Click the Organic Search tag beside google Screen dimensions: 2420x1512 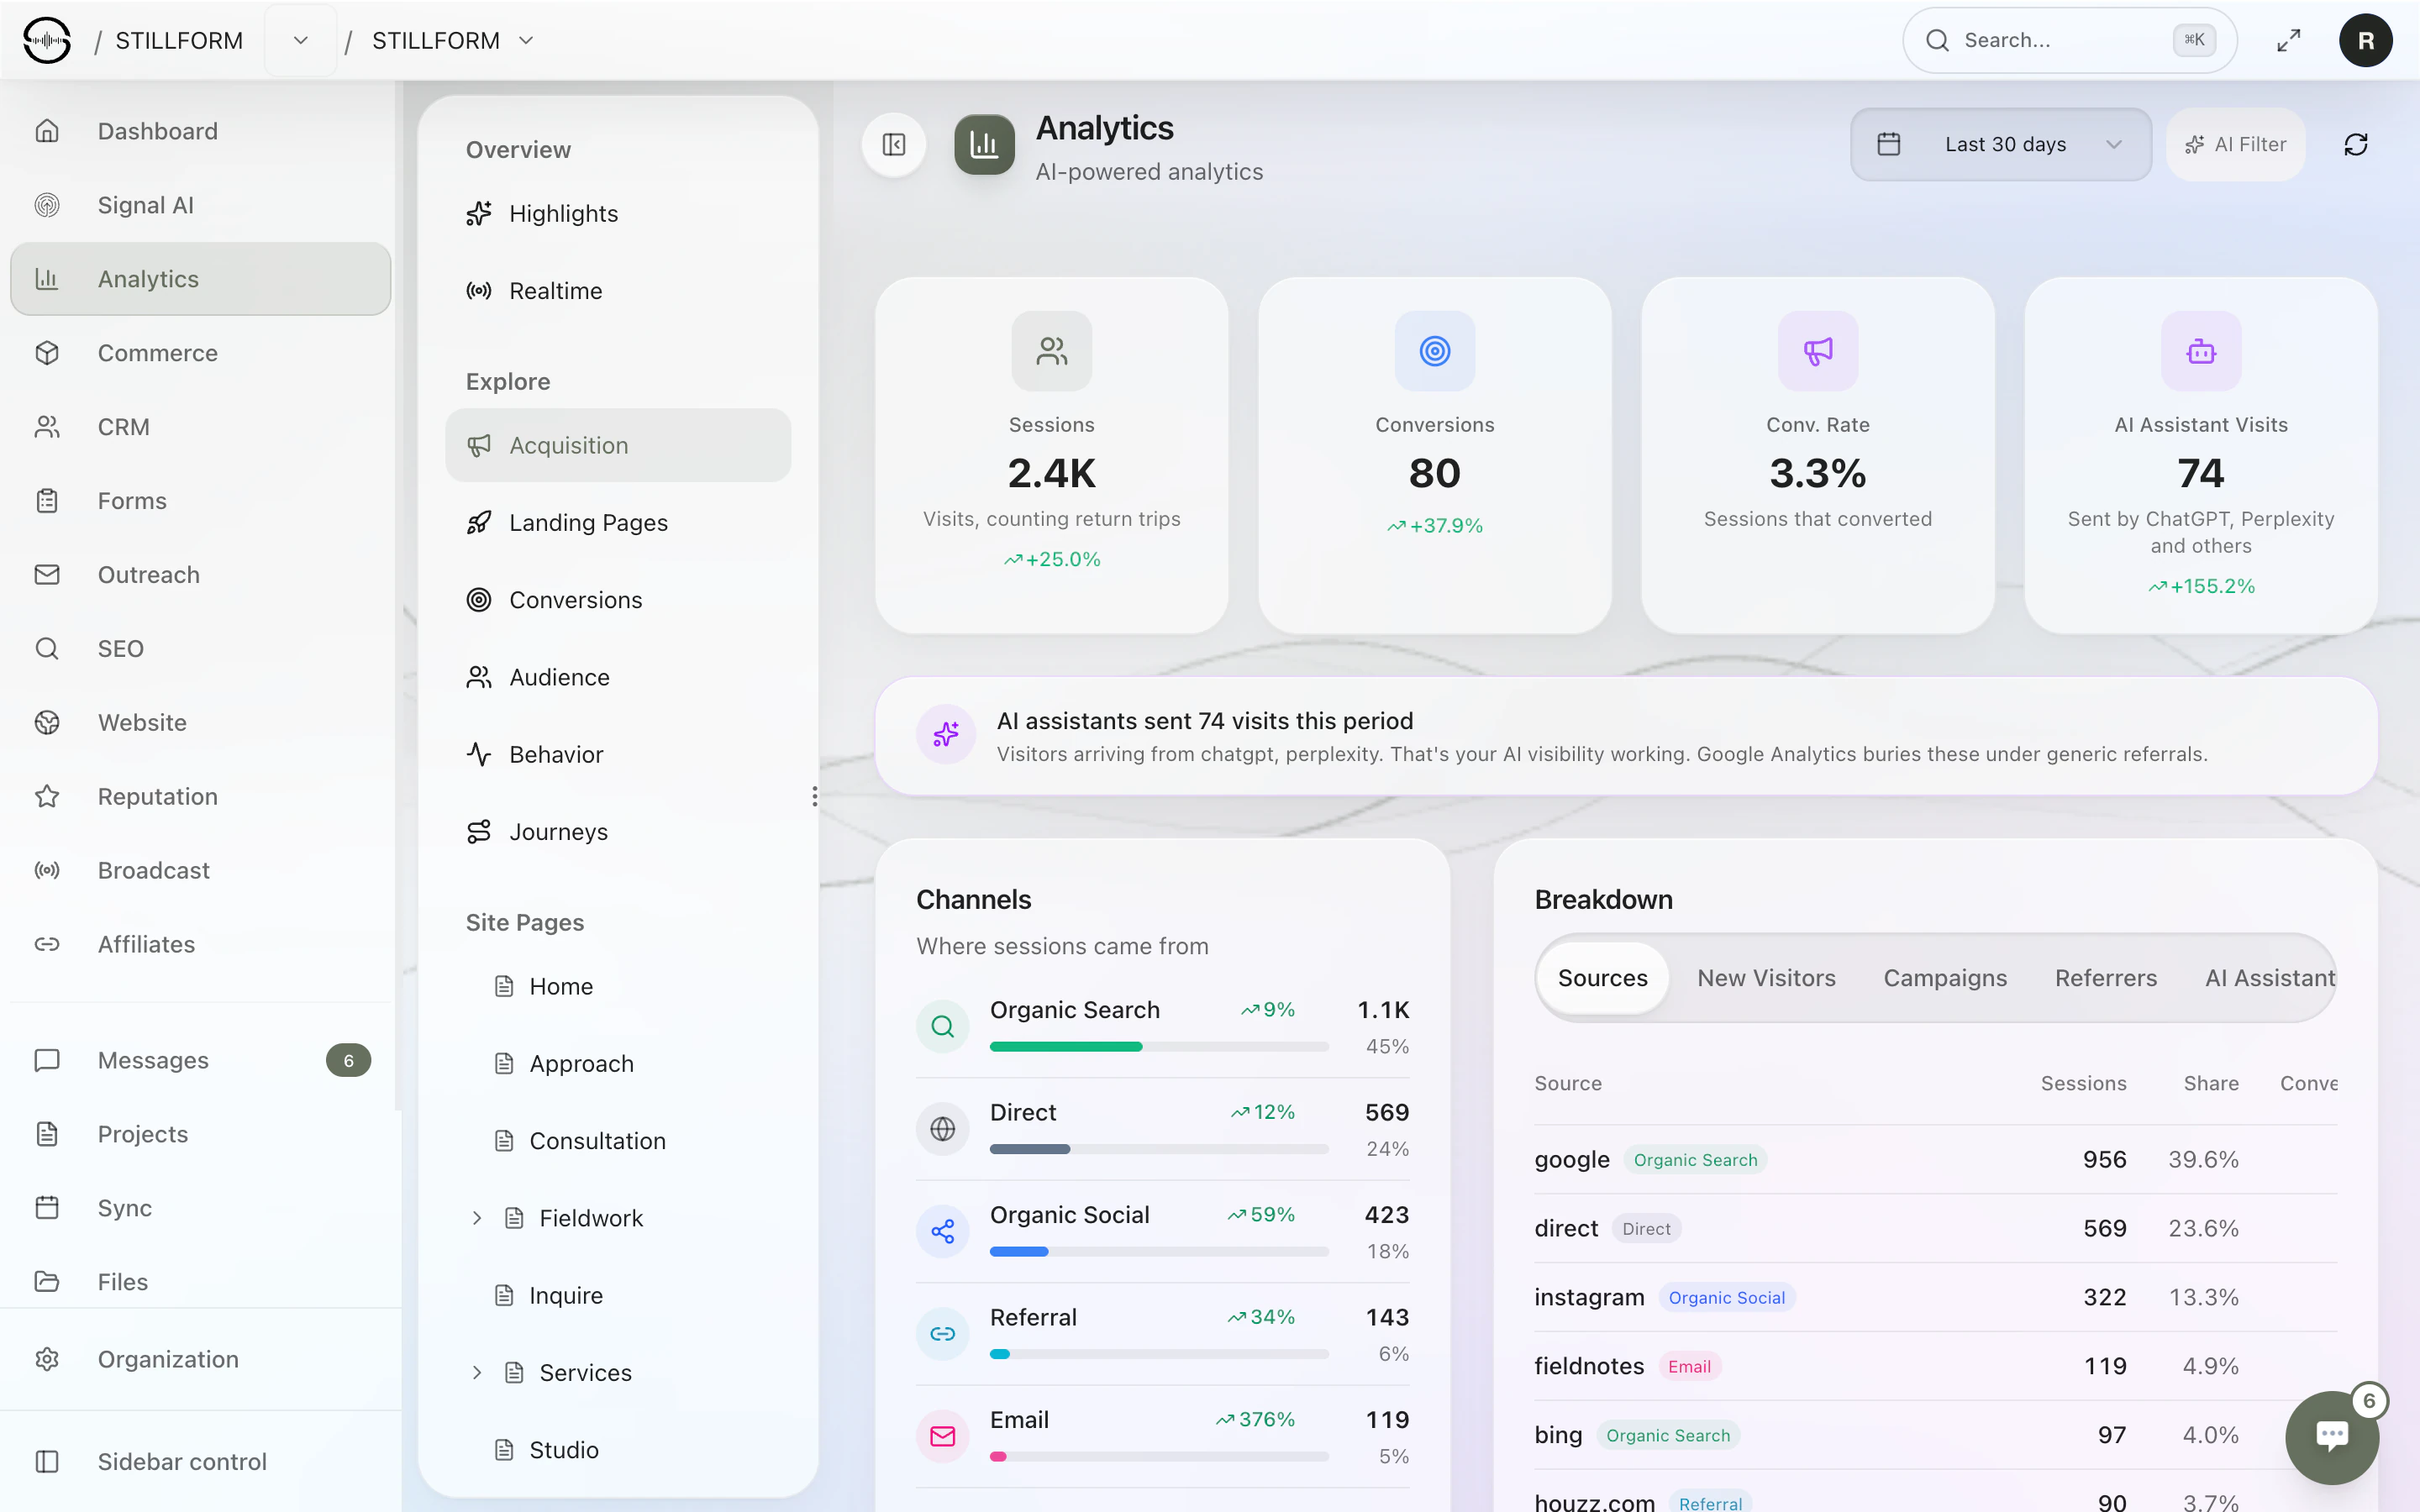point(1695,1160)
